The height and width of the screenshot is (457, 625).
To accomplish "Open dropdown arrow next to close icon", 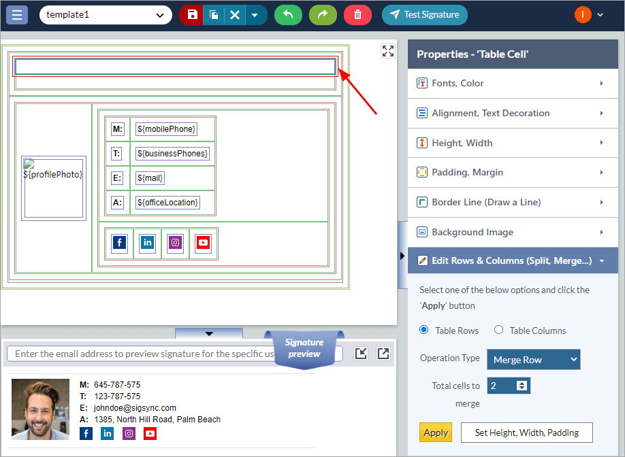I will (255, 15).
